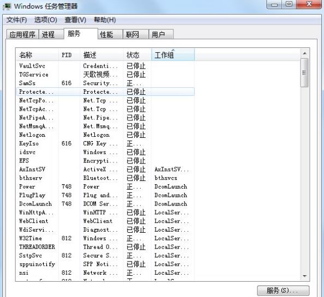Click the Diagnost... description cell

pos(100,230)
